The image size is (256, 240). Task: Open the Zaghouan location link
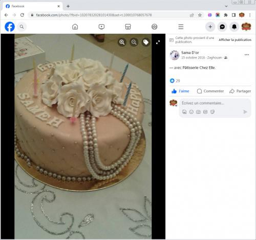[215, 57]
